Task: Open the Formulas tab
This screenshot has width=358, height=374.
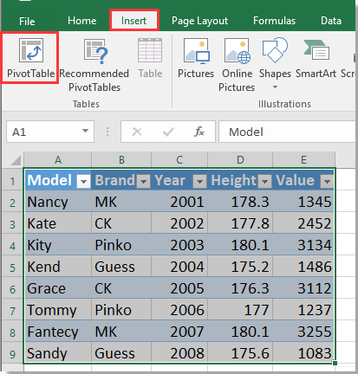Action: (x=274, y=21)
